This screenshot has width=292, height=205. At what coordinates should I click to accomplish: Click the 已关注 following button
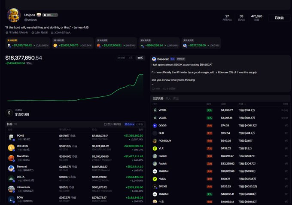coord(279,18)
